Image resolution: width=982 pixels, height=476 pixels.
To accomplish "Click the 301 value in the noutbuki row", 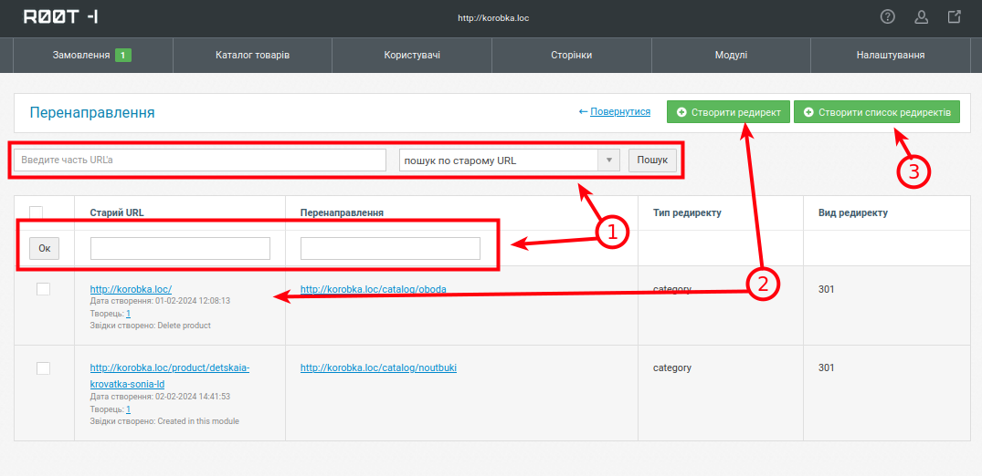I will 827,367.
